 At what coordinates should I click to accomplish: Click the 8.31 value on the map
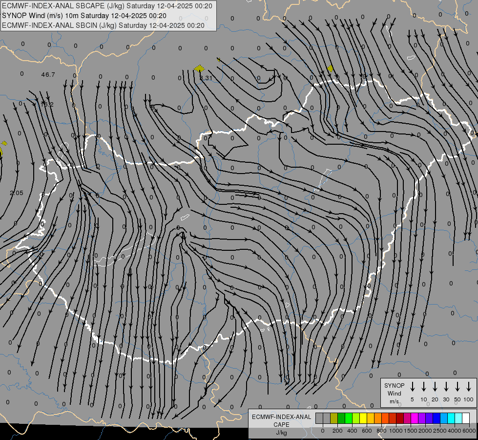206,78
